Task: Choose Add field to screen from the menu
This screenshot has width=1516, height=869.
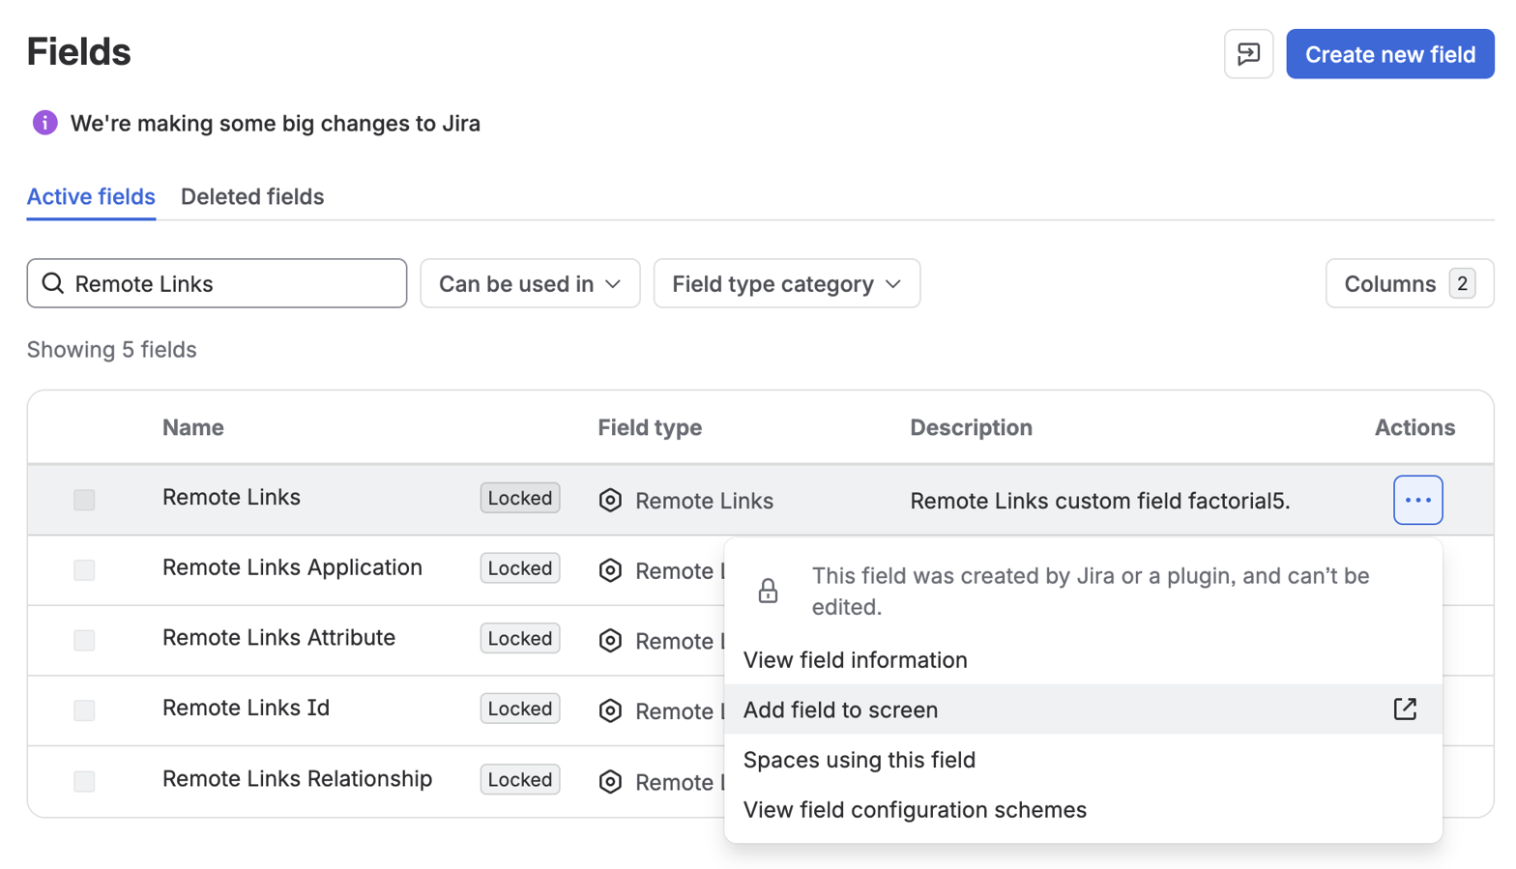Action: tap(1083, 710)
